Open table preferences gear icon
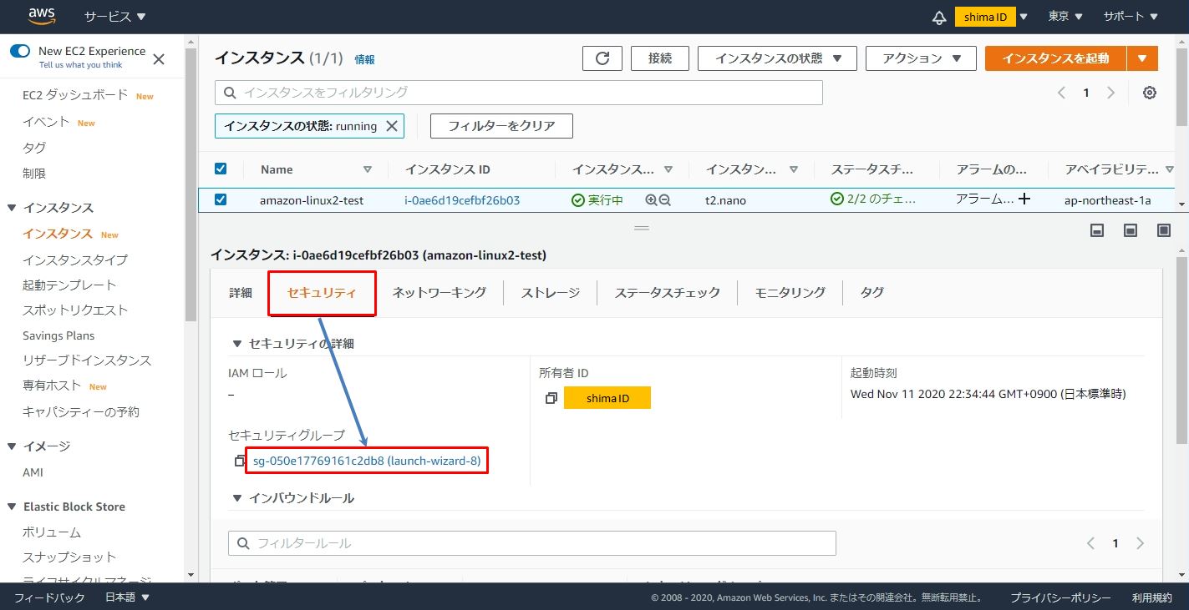 [x=1150, y=93]
